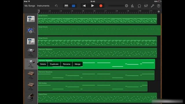Click the playhead at bar 1

(39, 11)
